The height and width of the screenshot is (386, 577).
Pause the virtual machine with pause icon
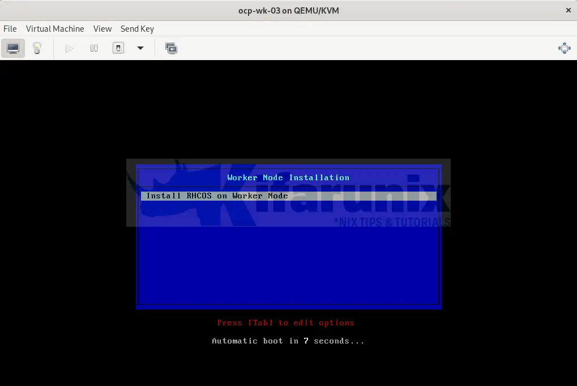(x=93, y=48)
